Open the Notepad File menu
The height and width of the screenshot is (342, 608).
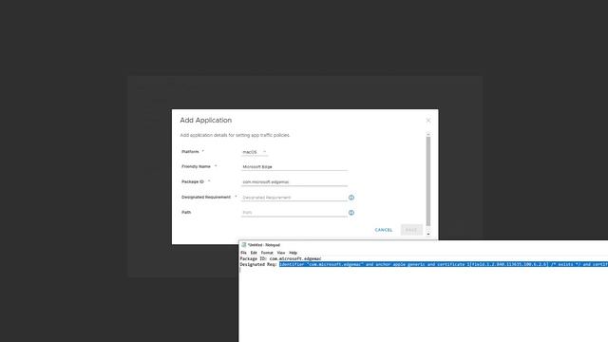[x=243, y=253]
